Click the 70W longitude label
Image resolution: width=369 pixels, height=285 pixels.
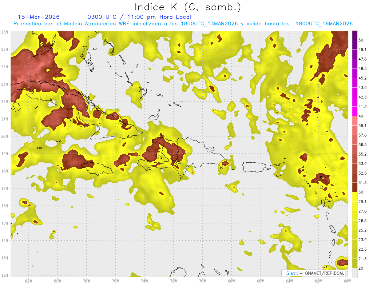pyautogui.click(x=202, y=281)
